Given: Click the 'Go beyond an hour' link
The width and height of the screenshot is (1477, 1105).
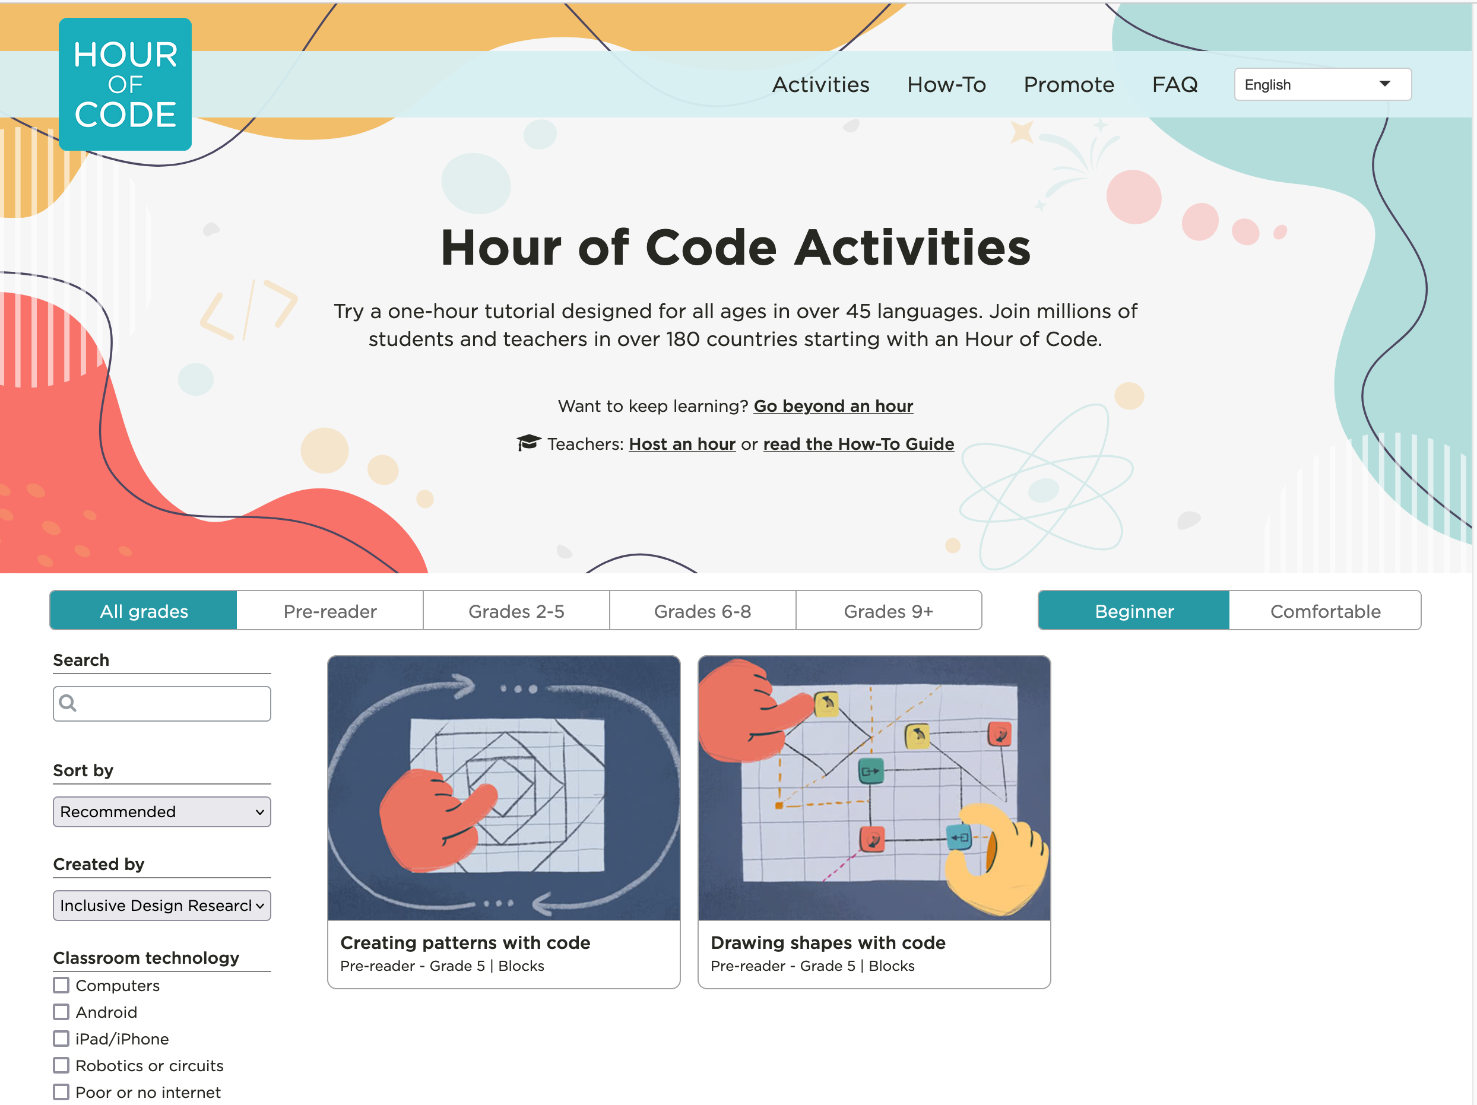Looking at the screenshot, I should pyautogui.click(x=832, y=407).
